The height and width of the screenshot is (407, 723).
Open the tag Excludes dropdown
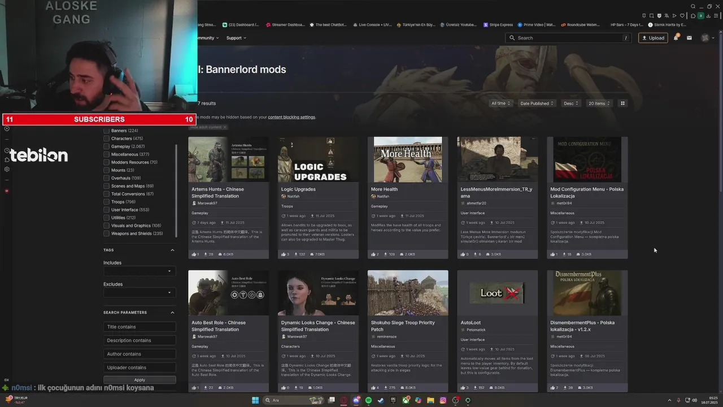coord(140,293)
